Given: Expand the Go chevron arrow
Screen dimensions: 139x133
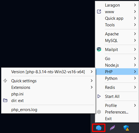Looking at the screenshot, I should pos(135,58).
